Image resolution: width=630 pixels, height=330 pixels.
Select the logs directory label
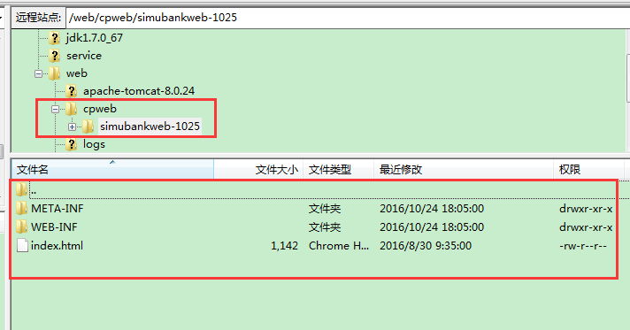pos(94,144)
